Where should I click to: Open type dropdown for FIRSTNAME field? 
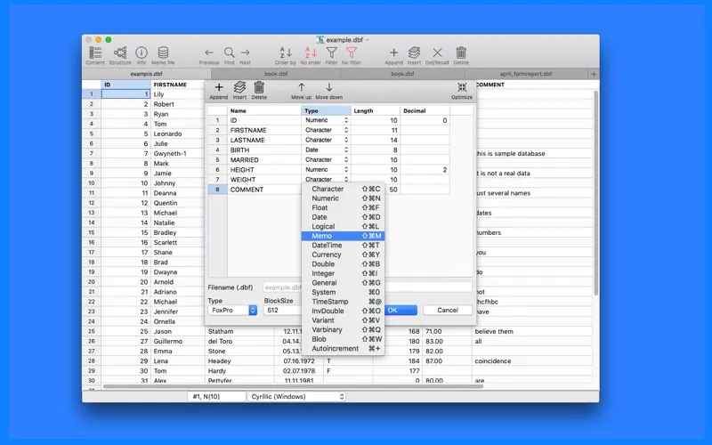tap(346, 130)
